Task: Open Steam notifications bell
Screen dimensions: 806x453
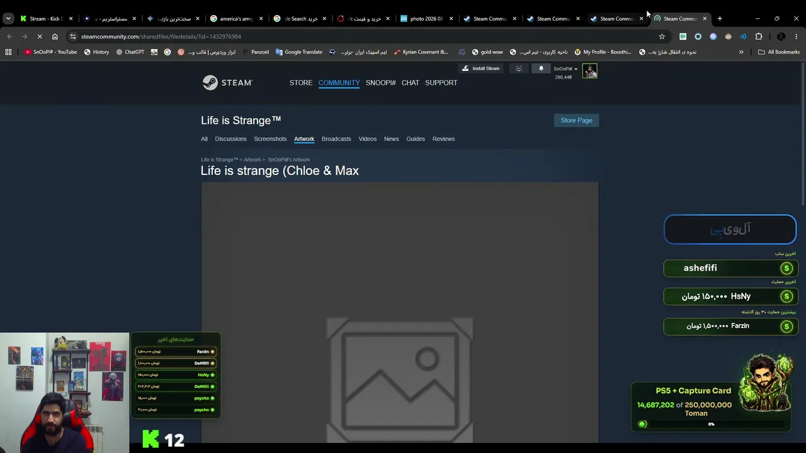Action: 541,69
